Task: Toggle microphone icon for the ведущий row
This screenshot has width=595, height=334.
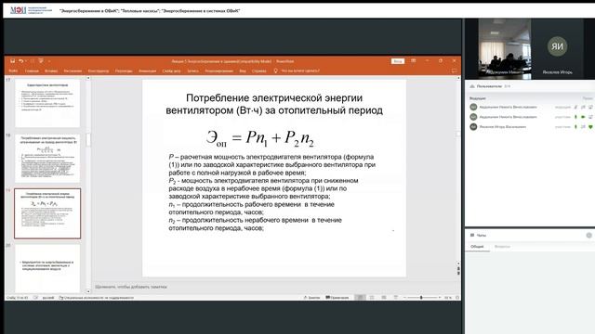Action: coord(575,108)
